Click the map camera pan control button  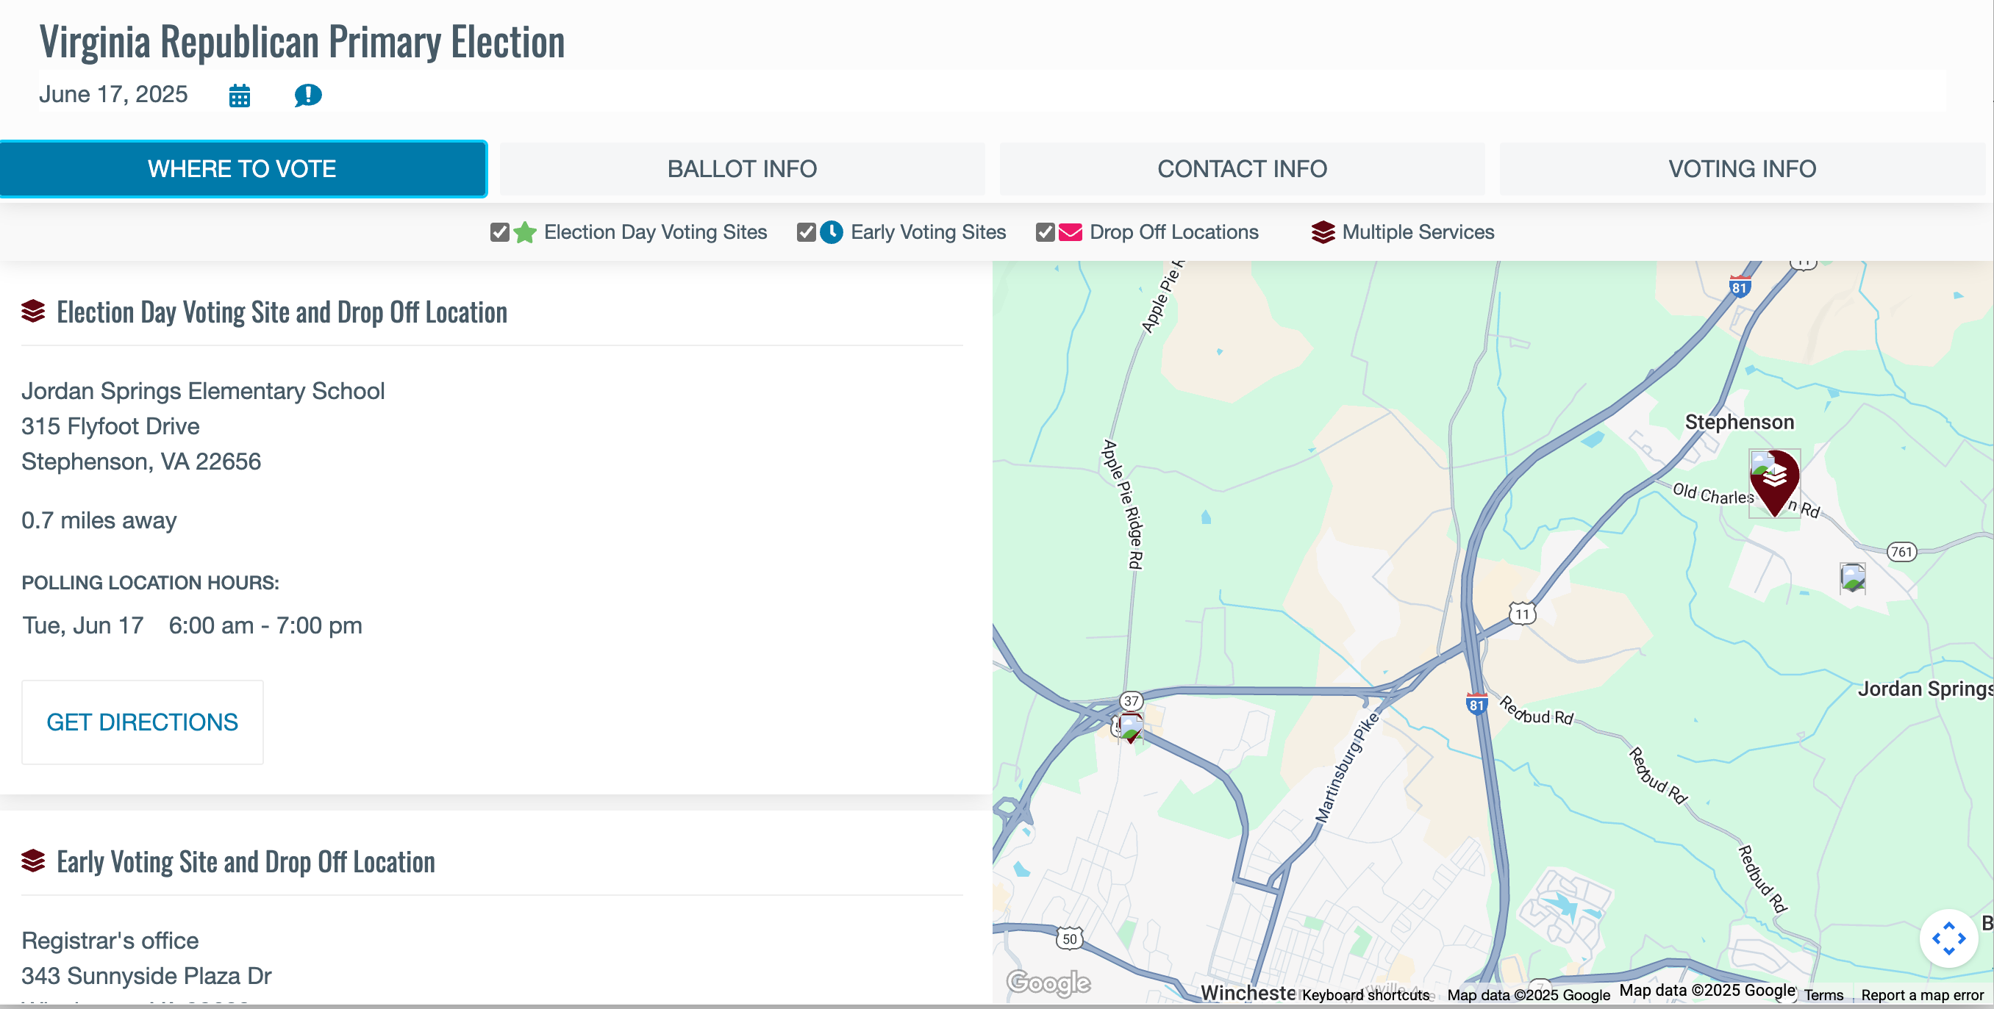(1948, 938)
